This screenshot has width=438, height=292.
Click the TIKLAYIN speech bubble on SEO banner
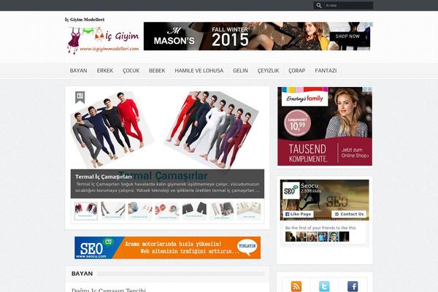coord(247,247)
